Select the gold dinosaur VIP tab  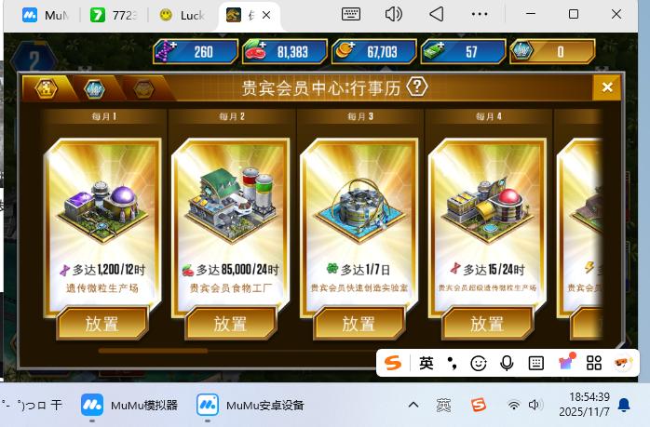(x=45, y=88)
